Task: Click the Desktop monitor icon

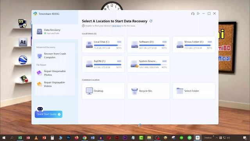Action: (x=89, y=91)
